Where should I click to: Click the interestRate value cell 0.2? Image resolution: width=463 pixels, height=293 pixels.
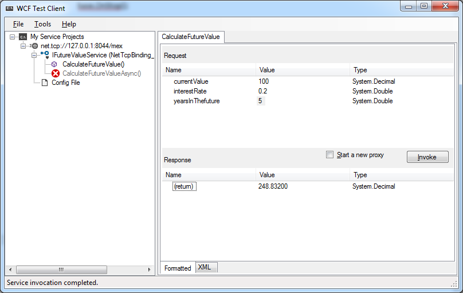tap(262, 91)
